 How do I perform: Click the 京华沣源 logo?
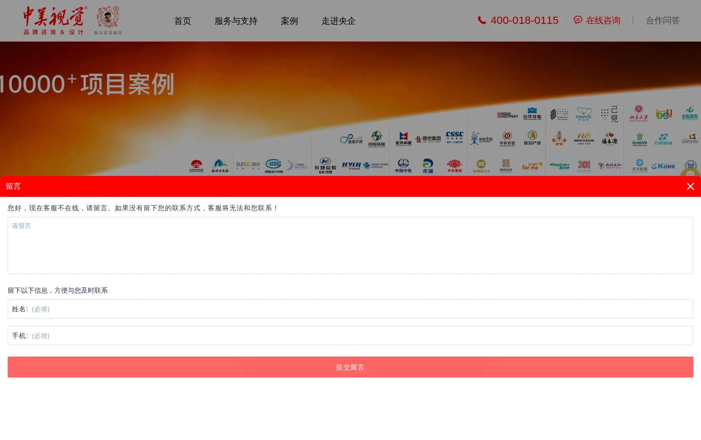532,114
